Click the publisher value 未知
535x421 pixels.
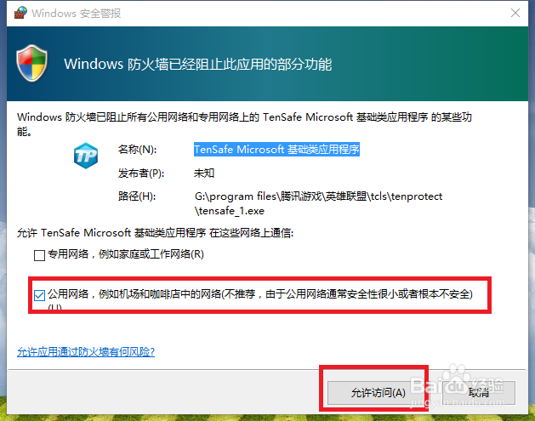[x=204, y=174]
